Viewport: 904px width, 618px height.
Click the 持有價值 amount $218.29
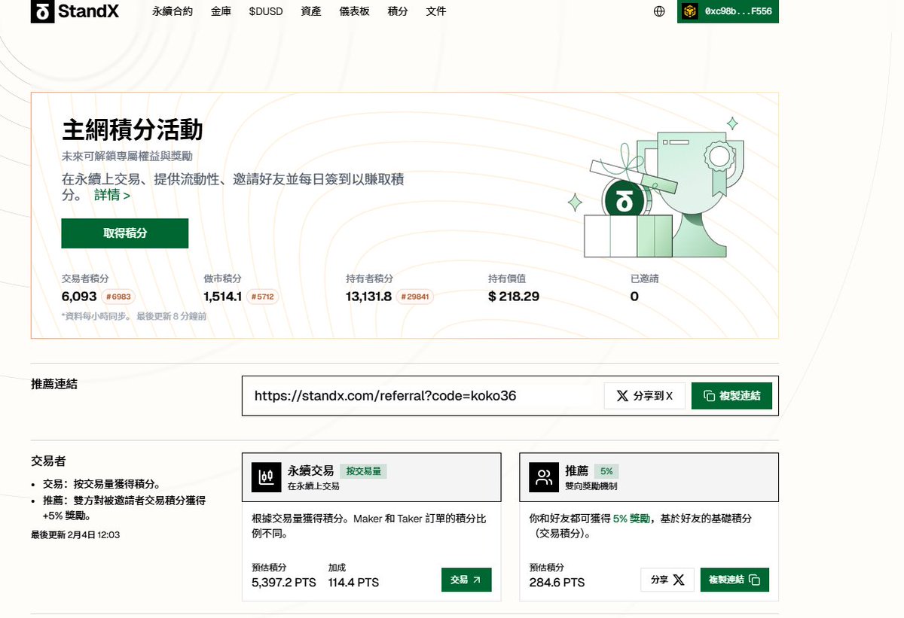pos(514,297)
